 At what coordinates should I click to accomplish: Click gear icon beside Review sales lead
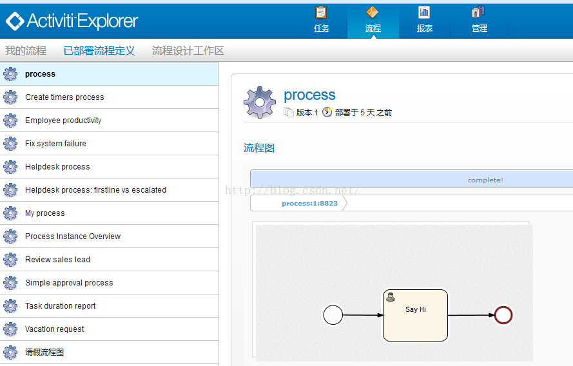pyautogui.click(x=10, y=259)
